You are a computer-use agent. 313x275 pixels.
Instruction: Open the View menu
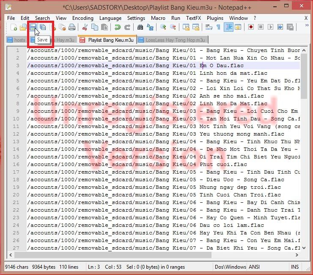tap(61, 18)
